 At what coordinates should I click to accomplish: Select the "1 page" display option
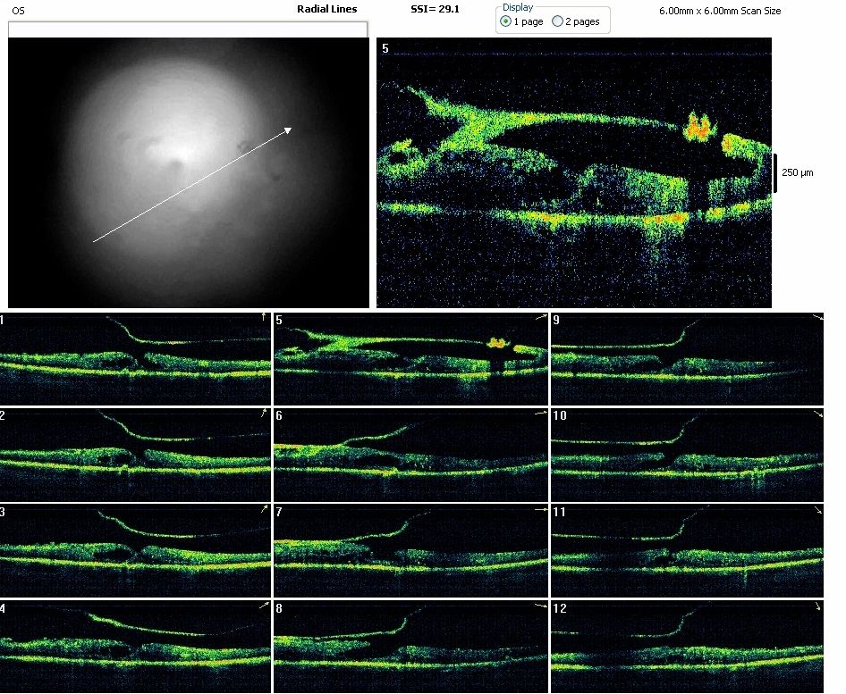point(507,21)
